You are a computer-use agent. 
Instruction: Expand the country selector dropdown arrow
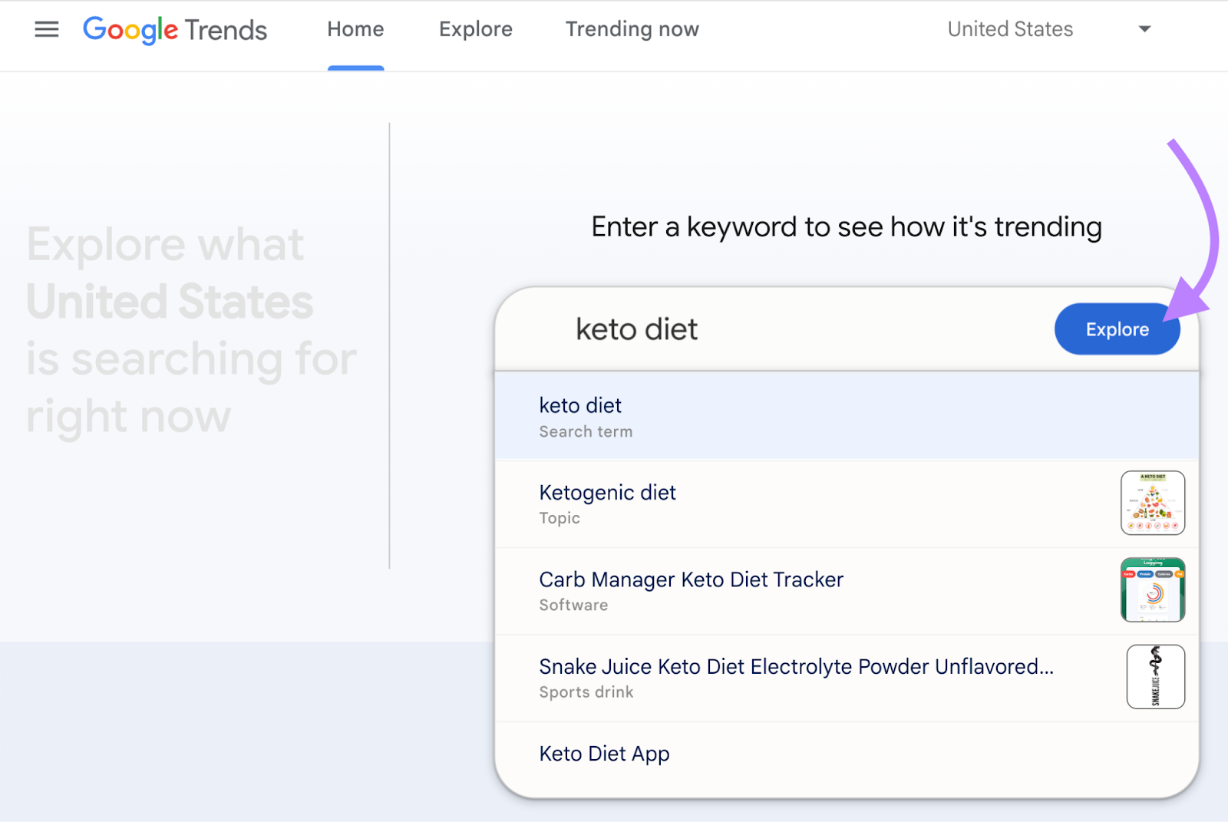tap(1144, 29)
